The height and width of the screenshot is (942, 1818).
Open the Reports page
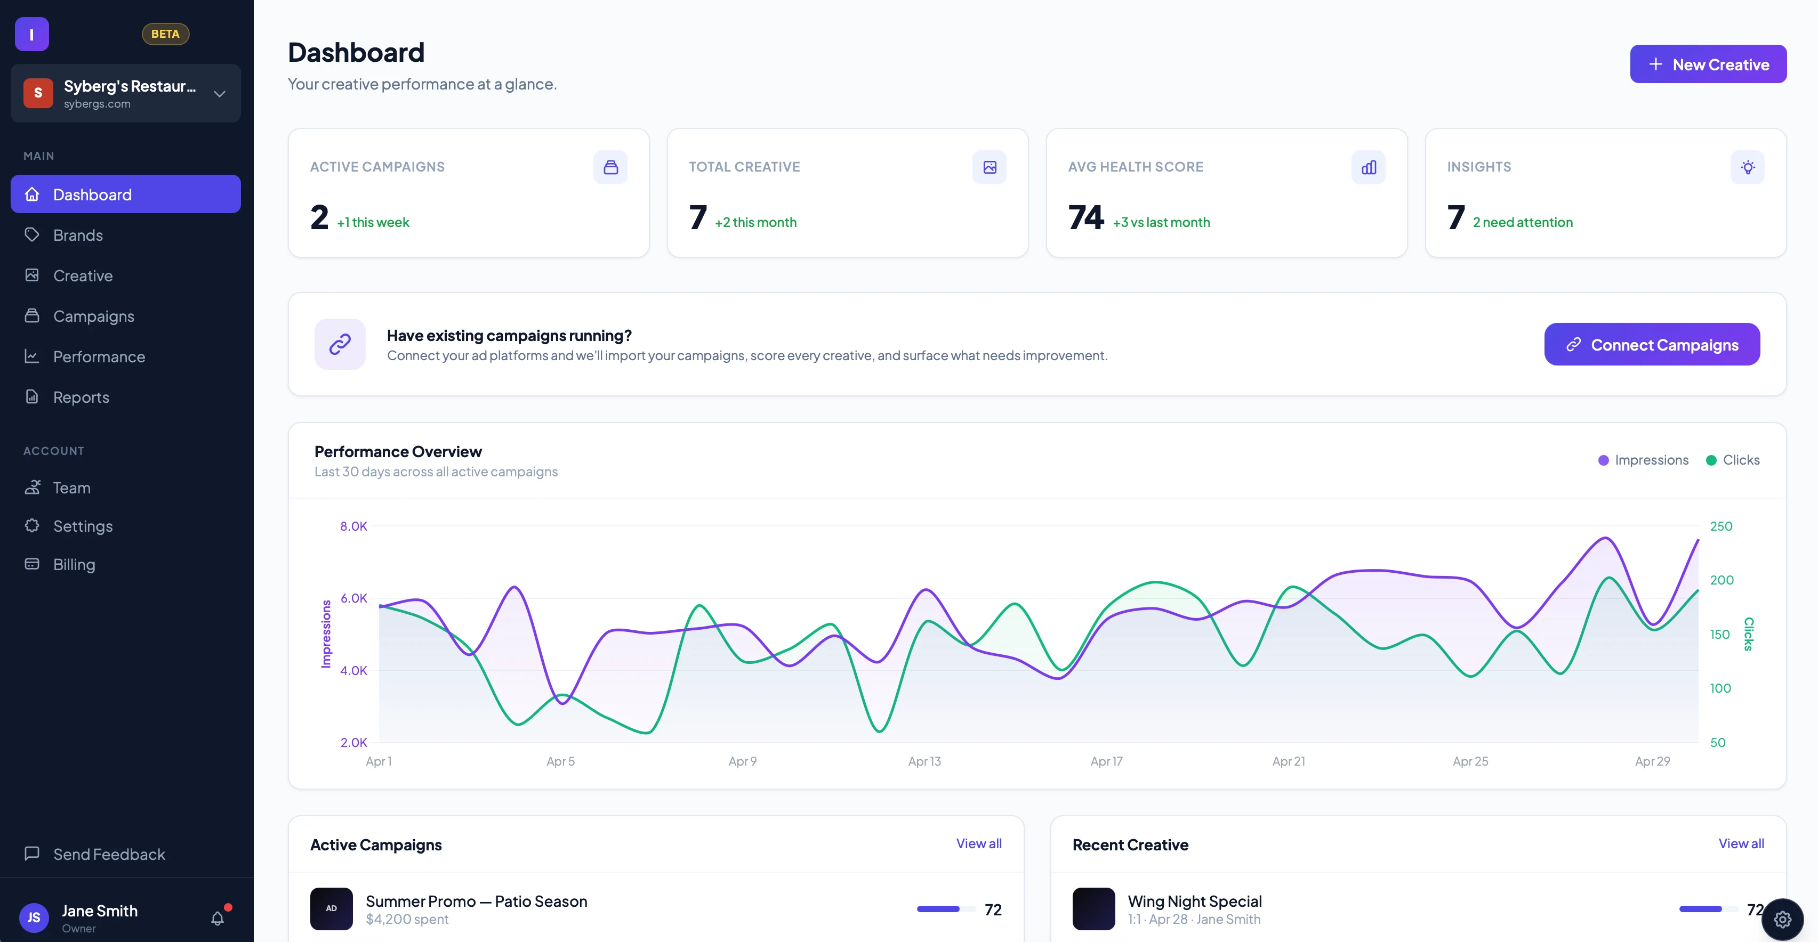pyautogui.click(x=126, y=397)
